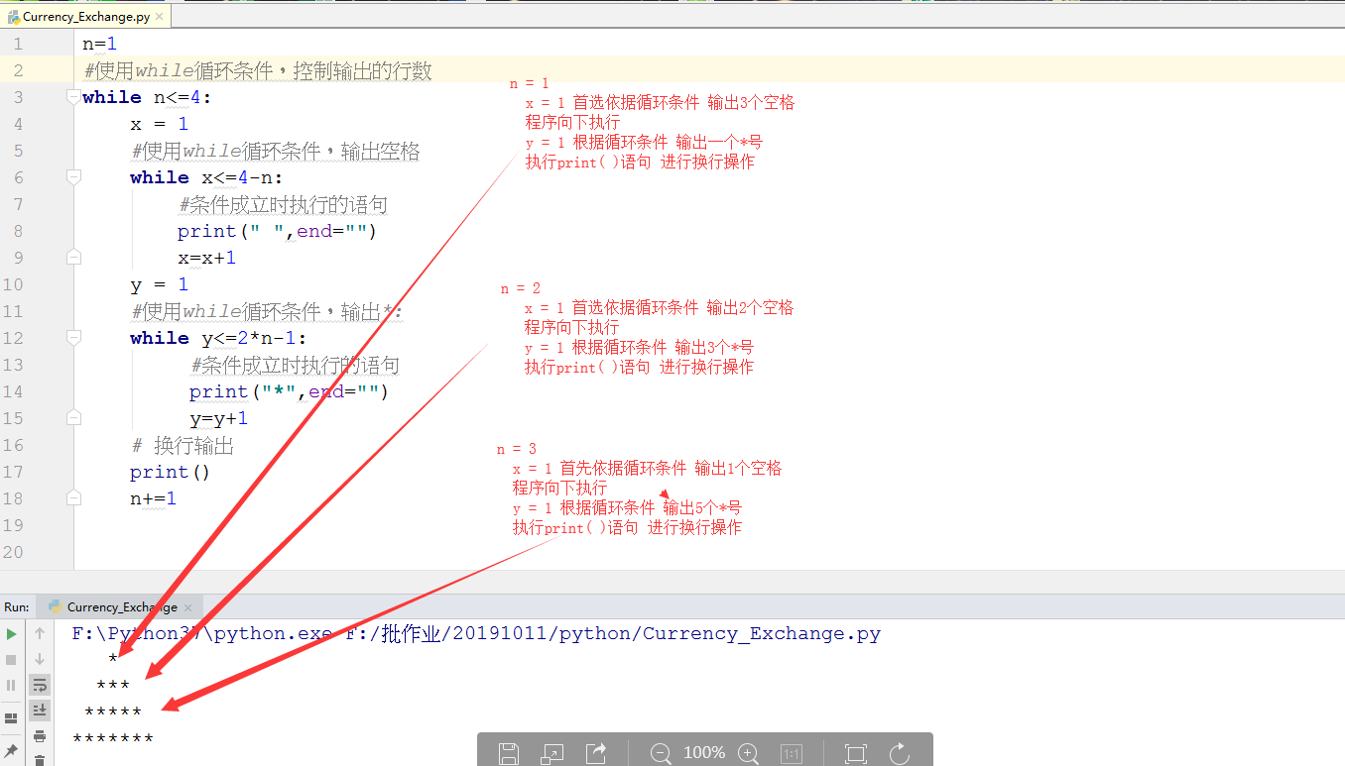This screenshot has width=1345, height=766.
Task: Fit the image to full screen
Action: 855,753
